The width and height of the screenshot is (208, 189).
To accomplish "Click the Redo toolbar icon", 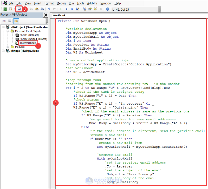I will click(x=54, y=9).
